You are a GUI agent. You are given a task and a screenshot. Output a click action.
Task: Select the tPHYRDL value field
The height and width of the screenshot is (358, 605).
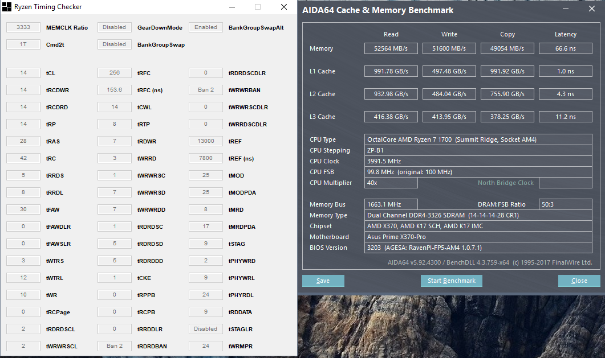(x=206, y=295)
